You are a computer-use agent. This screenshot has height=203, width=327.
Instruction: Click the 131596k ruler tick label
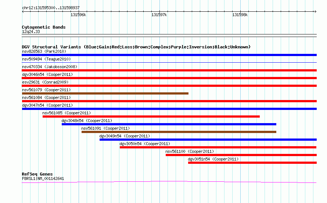click(78, 15)
